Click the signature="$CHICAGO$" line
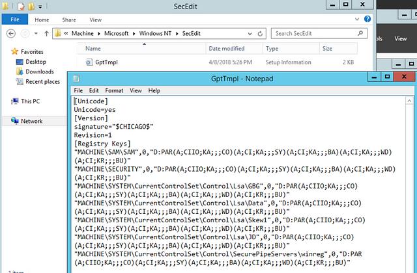417x273 pixels. click(113, 127)
